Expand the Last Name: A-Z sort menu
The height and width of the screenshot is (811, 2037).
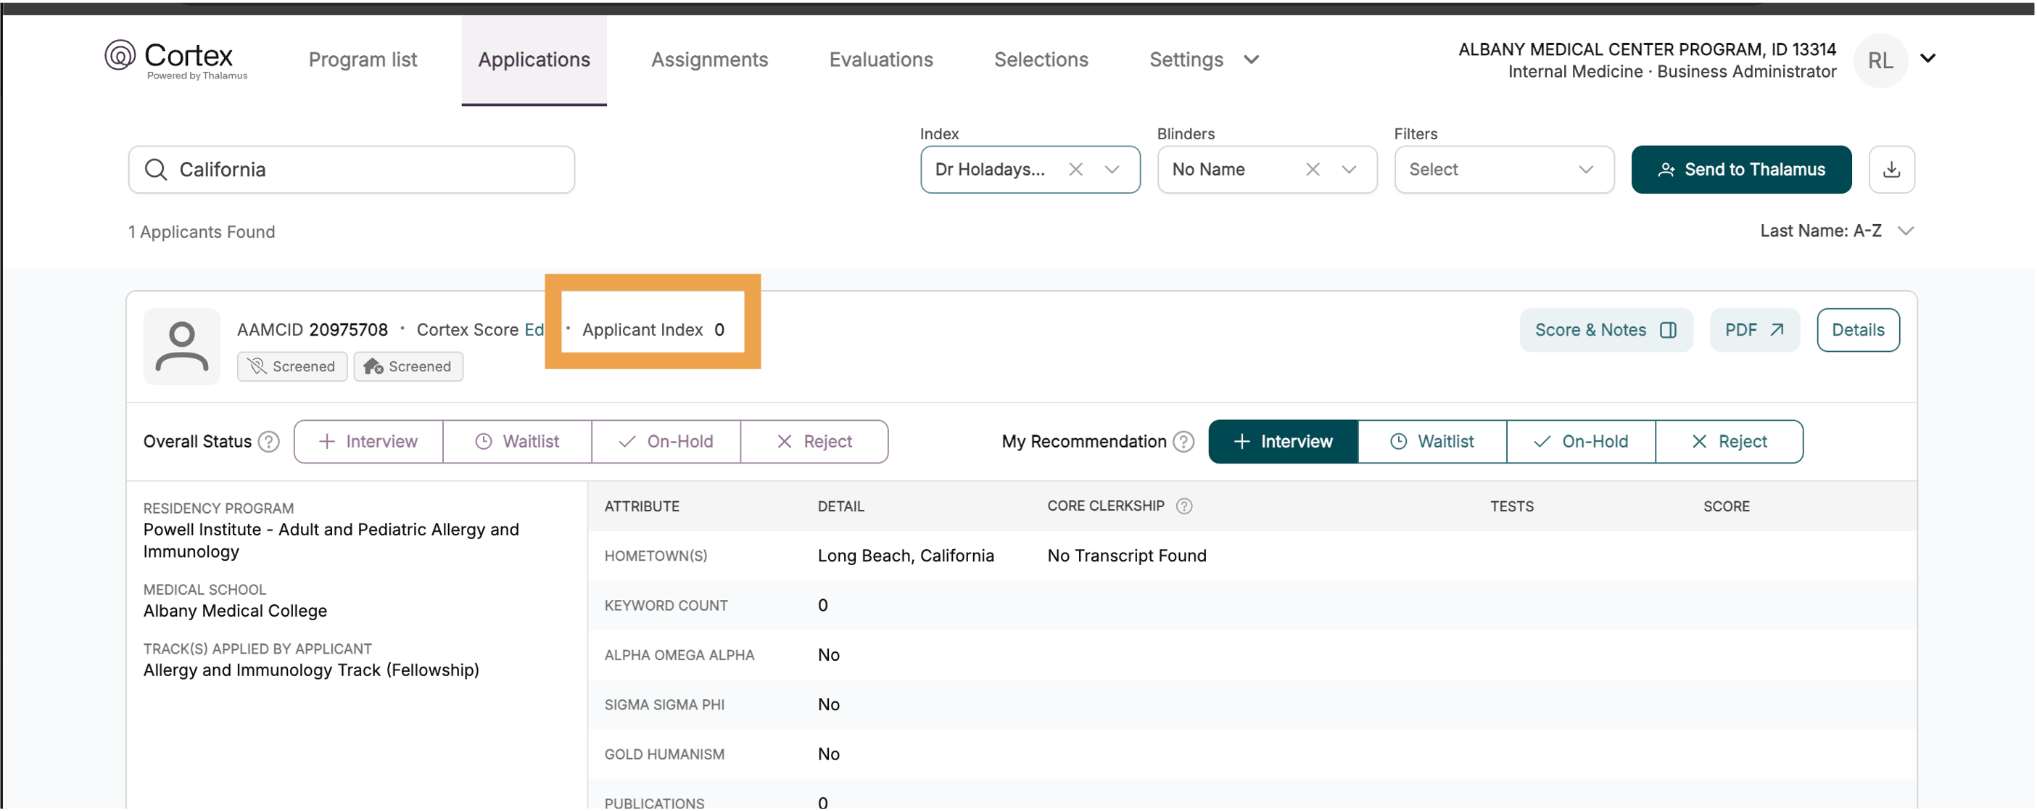click(x=1836, y=231)
